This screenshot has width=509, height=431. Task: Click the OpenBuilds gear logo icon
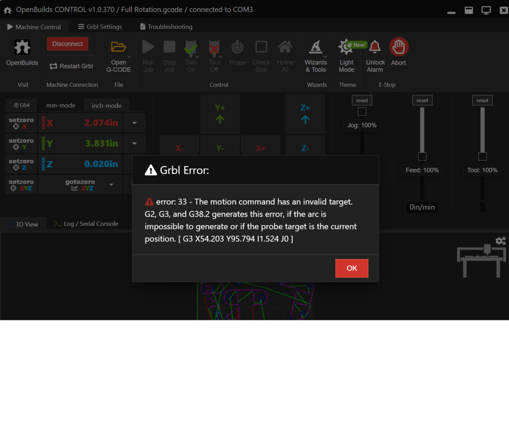(x=22, y=47)
